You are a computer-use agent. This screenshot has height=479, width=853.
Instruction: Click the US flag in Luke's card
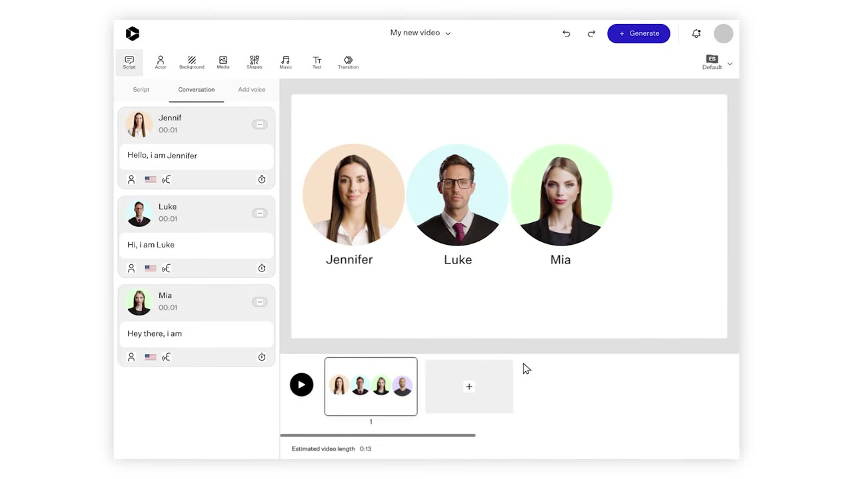pyautogui.click(x=151, y=269)
